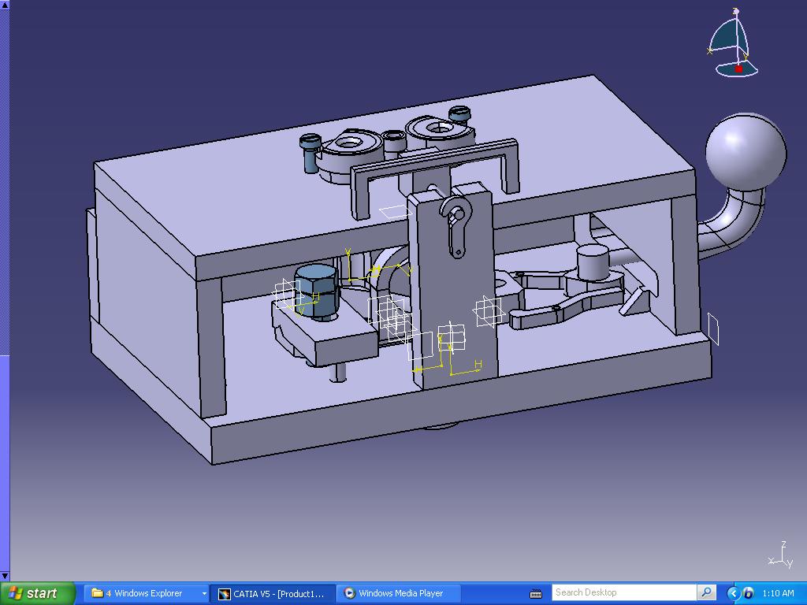
Task: Click the XYZ axis triad indicator
Action: pos(781,555)
